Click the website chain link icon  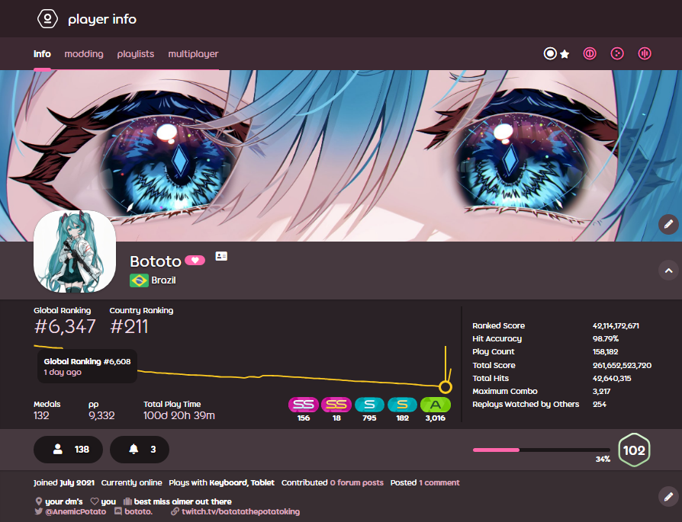[175, 511]
